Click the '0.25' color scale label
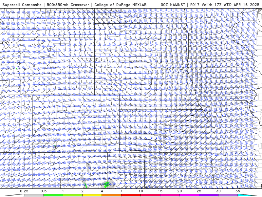This screenshot has width=262, height=197. point(24,191)
